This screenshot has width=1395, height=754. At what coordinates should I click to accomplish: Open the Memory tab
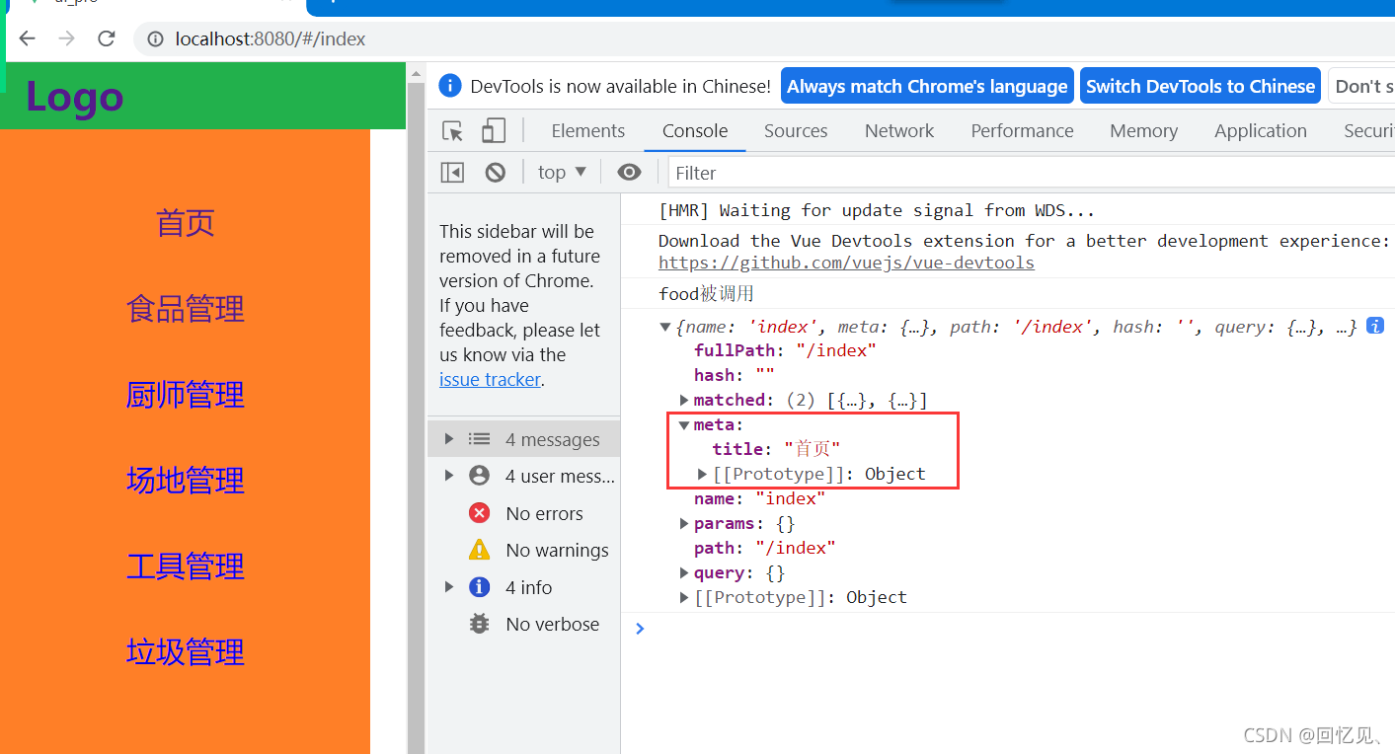pyautogui.click(x=1143, y=131)
